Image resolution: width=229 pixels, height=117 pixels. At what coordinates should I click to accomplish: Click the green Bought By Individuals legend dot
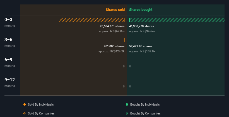pos(127,104)
